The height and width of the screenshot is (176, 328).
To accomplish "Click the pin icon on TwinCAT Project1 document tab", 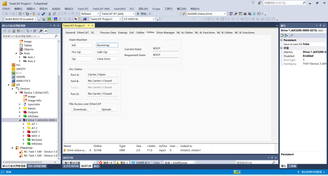I will click(x=88, y=26).
